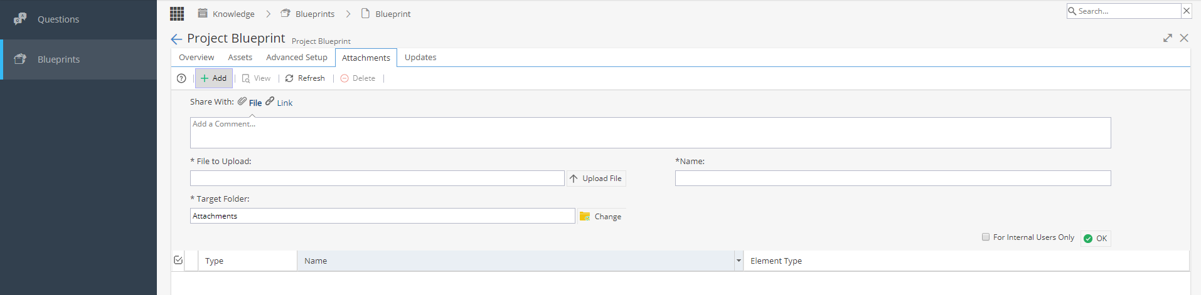Open the Updates tab
1201x295 pixels.
420,57
